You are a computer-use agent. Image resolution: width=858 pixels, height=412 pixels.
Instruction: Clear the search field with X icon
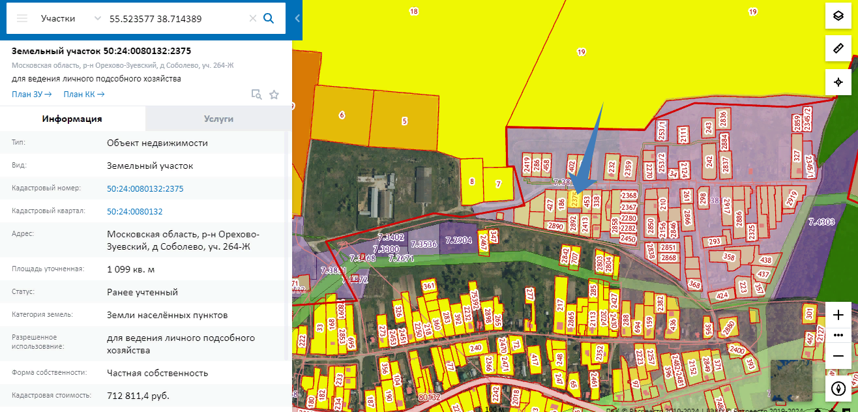click(x=253, y=19)
